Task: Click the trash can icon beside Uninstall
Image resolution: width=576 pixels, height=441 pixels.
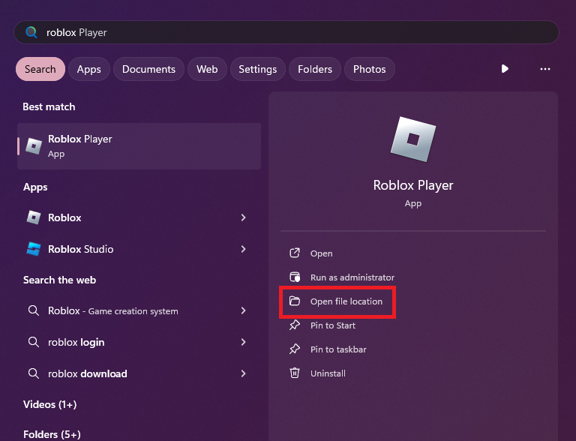Action: click(x=295, y=373)
